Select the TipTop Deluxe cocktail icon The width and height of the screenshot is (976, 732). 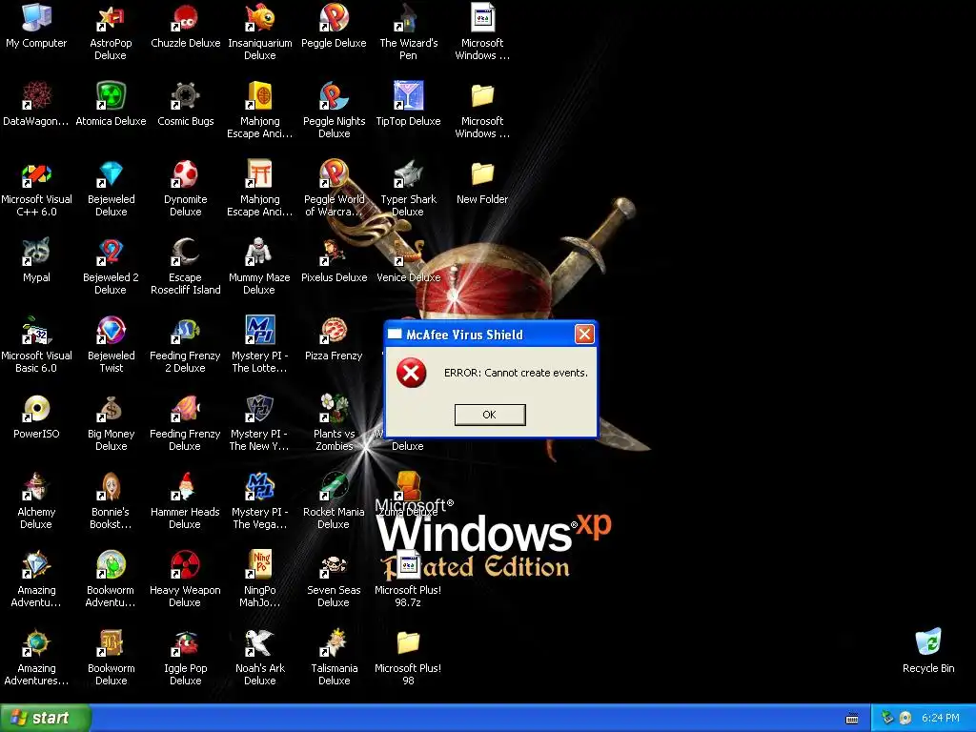tap(408, 96)
